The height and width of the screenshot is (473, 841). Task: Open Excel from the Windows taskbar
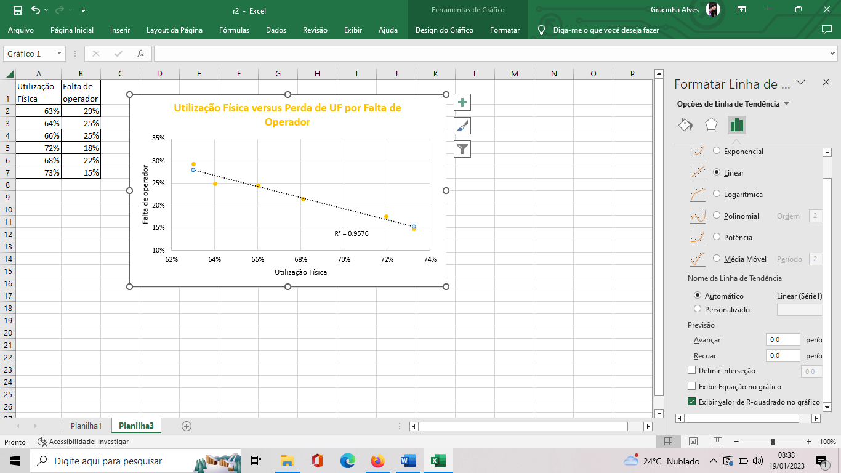click(x=438, y=461)
